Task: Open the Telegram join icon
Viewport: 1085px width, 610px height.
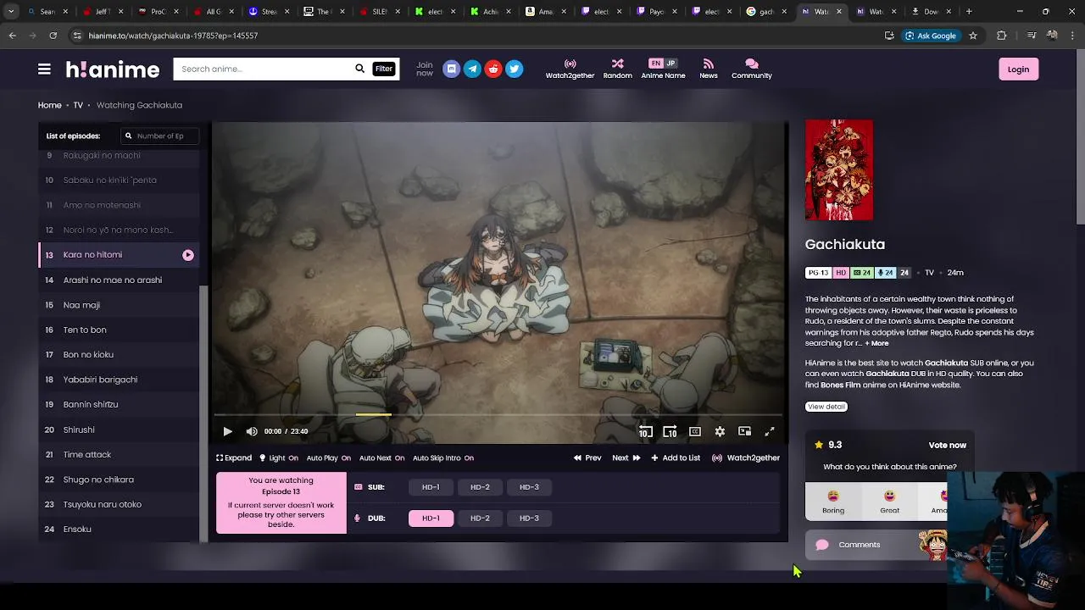Action: (x=472, y=69)
